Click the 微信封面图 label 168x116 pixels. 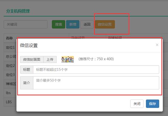tap(32, 59)
